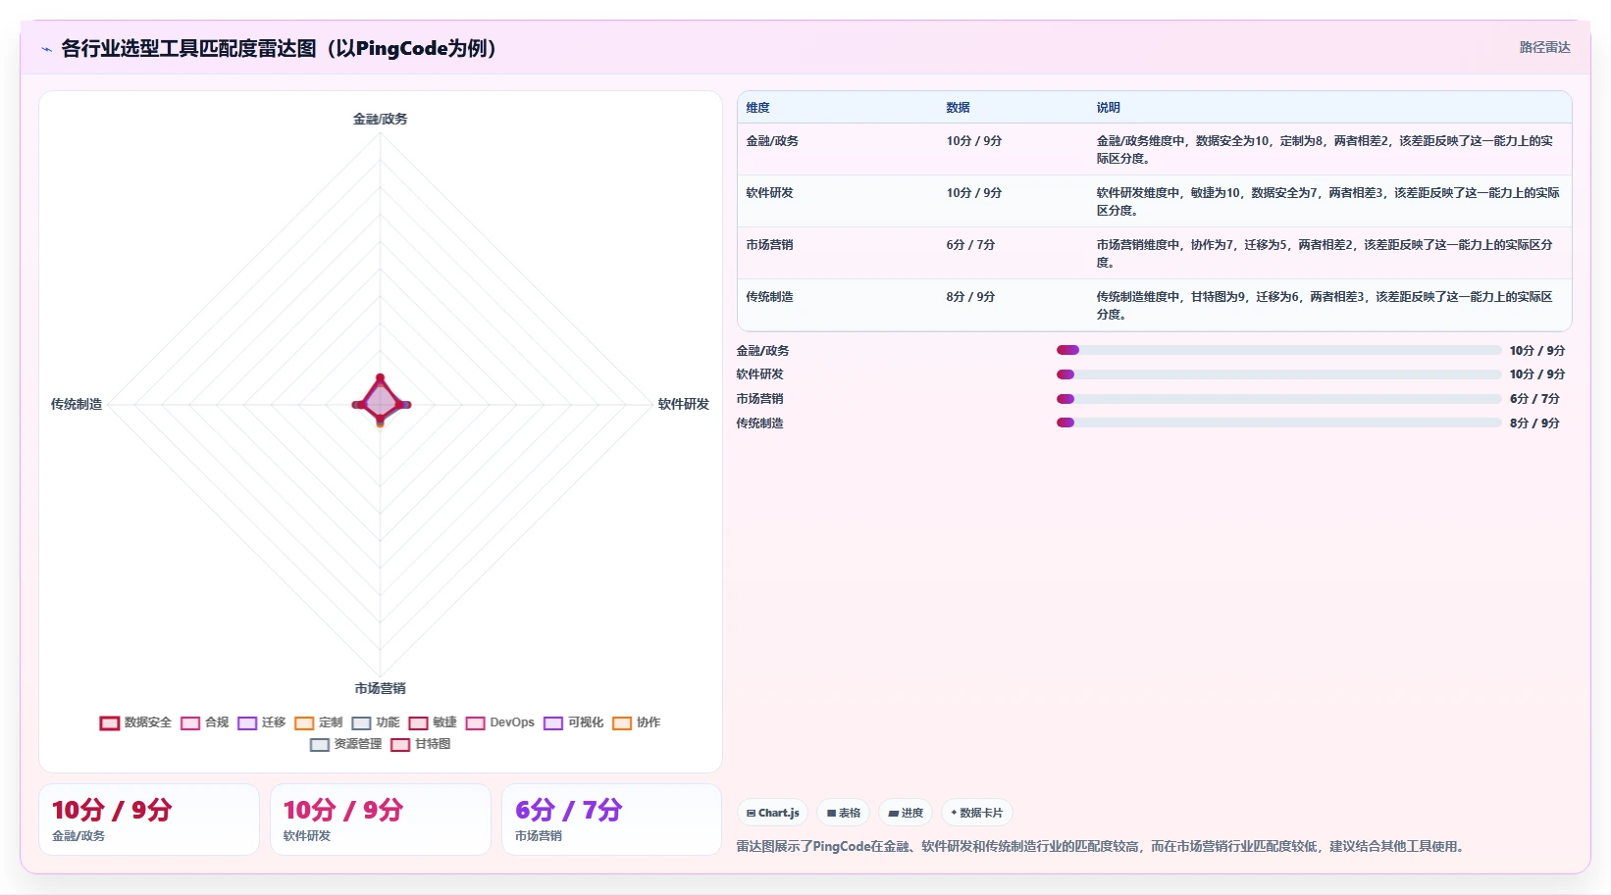Click the 金融/政务 progress bar
The width and height of the screenshot is (1611, 895).
(1278, 350)
